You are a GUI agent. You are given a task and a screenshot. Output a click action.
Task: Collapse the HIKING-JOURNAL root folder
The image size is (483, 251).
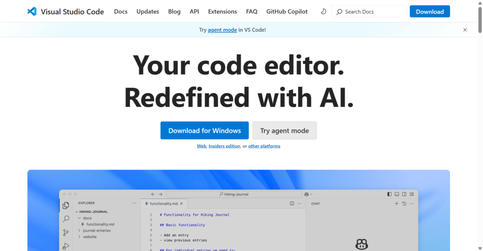click(x=77, y=212)
